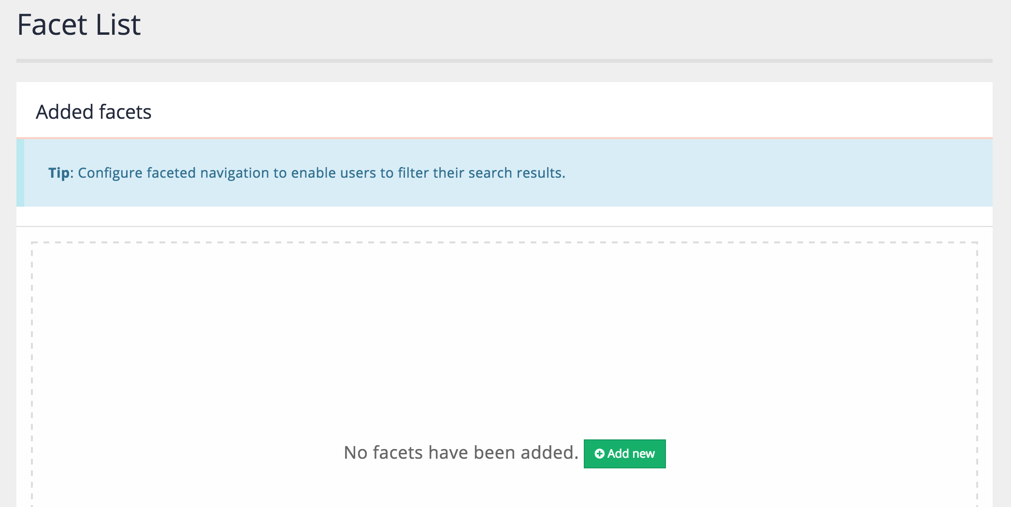Screen dimensions: 1011x507
Task: Click the gray page background beside Facet List
Action: click(x=580, y=27)
